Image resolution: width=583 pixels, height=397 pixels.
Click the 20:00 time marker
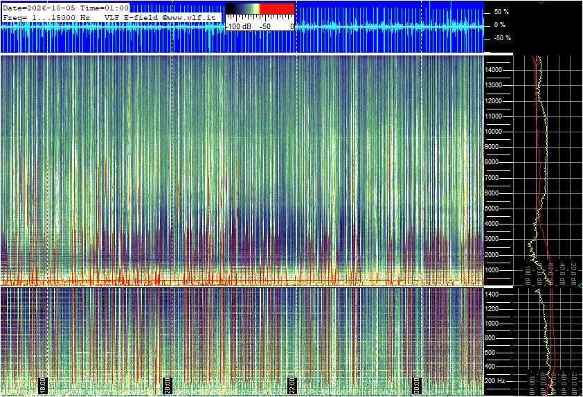(168, 385)
